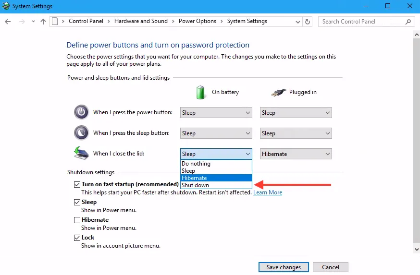Viewport: 420px width, 275px height.
Task: Refresh the Control Panel page
Action: (x=308, y=22)
